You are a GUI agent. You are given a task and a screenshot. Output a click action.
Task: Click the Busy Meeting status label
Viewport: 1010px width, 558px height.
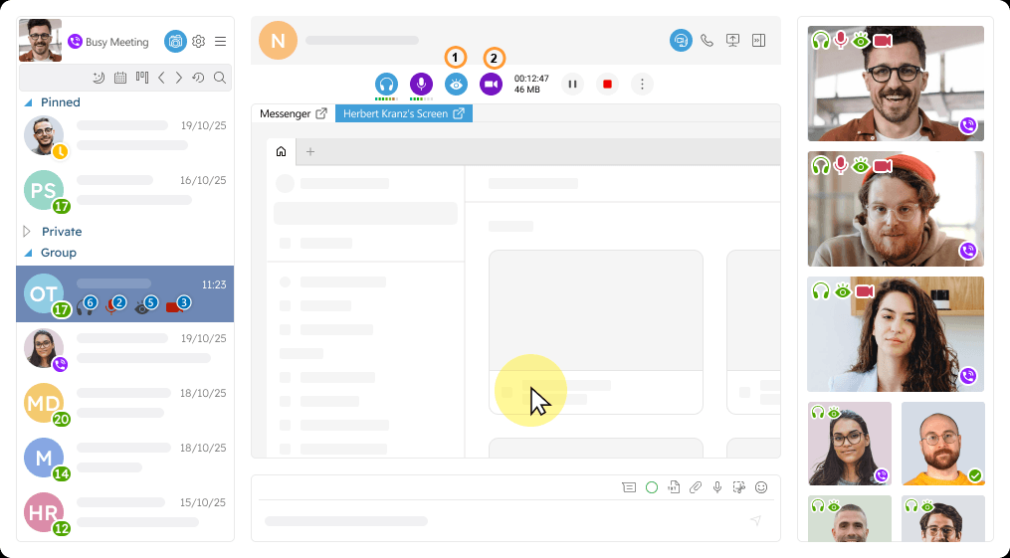click(x=116, y=42)
